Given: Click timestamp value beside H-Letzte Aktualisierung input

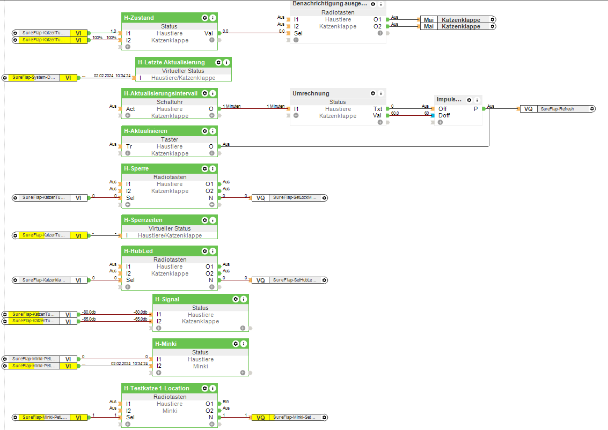Looking at the screenshot, I should click(112, 76).
